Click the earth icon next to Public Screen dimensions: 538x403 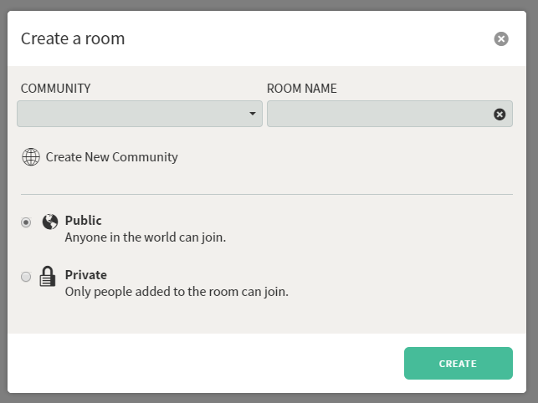coord(50,222)
